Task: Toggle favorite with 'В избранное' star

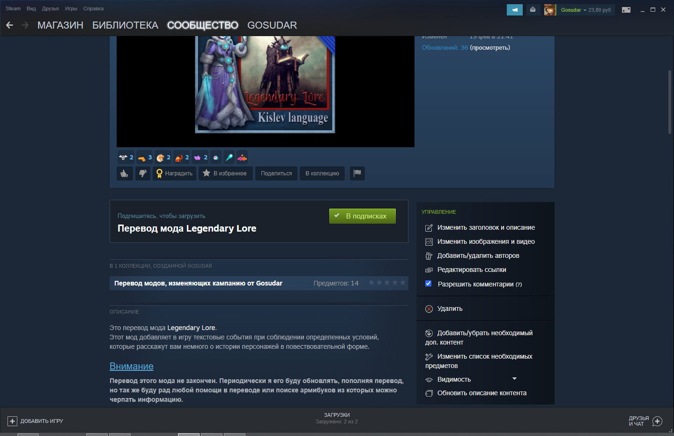Action: coord(226,173)
